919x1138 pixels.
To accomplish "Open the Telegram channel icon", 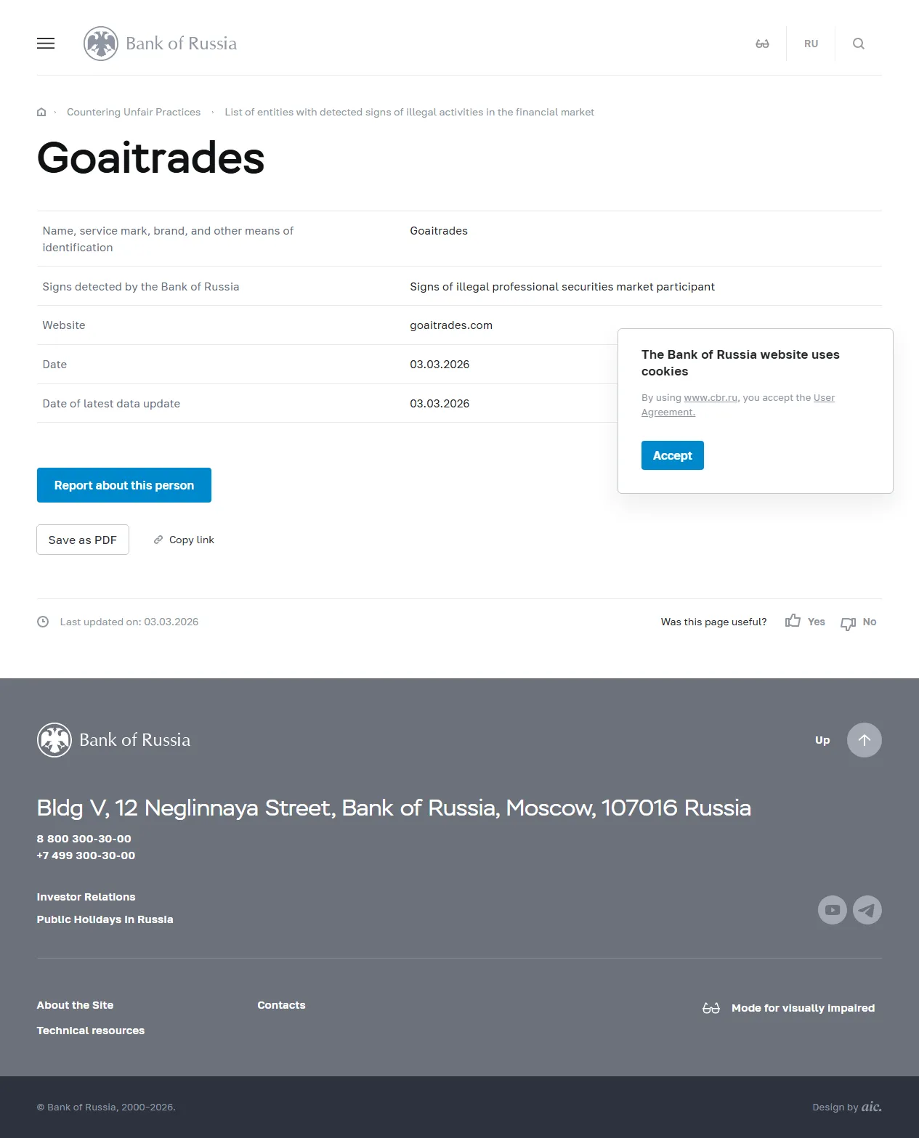I will [x=867, y=910].
